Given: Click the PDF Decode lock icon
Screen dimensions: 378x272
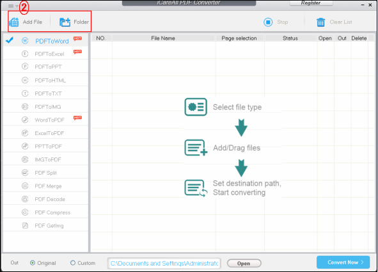Looking at the screenshot, I should (x=25, y=199).
